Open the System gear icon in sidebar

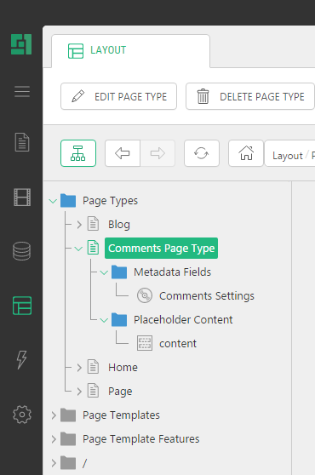[22, 415]
